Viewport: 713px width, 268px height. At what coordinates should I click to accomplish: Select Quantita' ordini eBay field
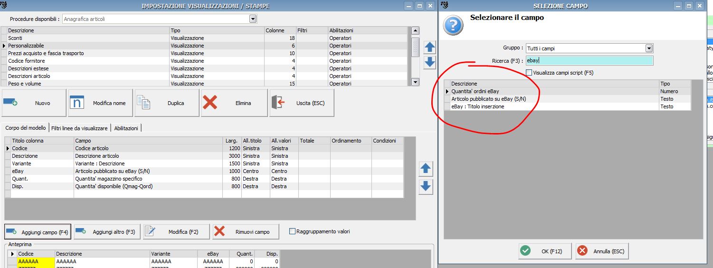click(567, 91)
